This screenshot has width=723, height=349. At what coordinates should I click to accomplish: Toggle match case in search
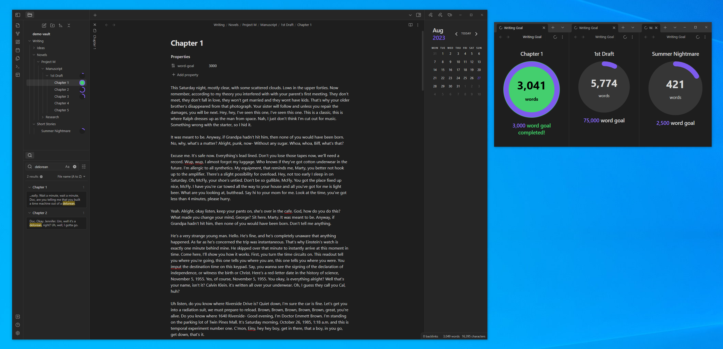[x=67, y=167]
